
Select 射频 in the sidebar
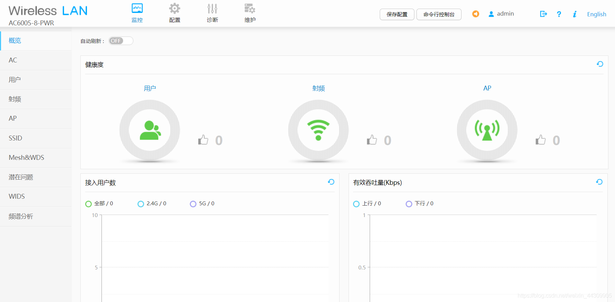(x=36, y=99)
